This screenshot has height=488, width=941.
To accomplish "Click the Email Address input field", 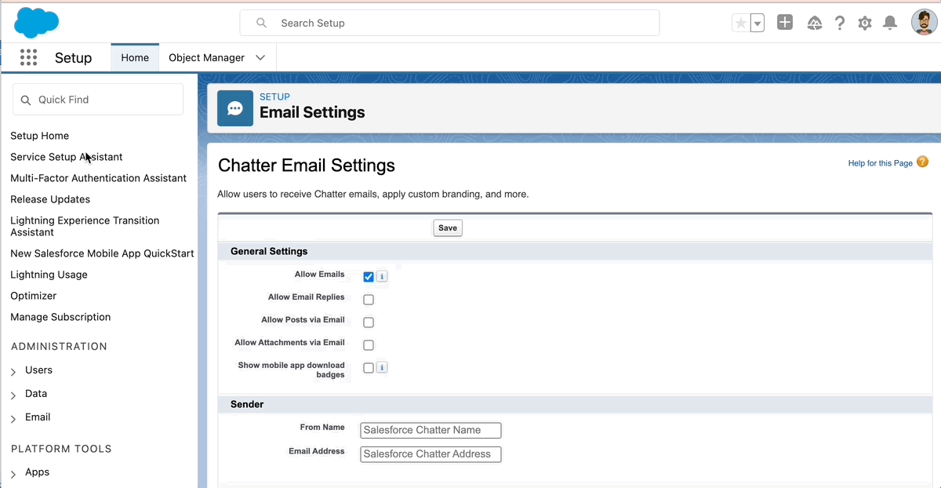I will tap(431, 453).
